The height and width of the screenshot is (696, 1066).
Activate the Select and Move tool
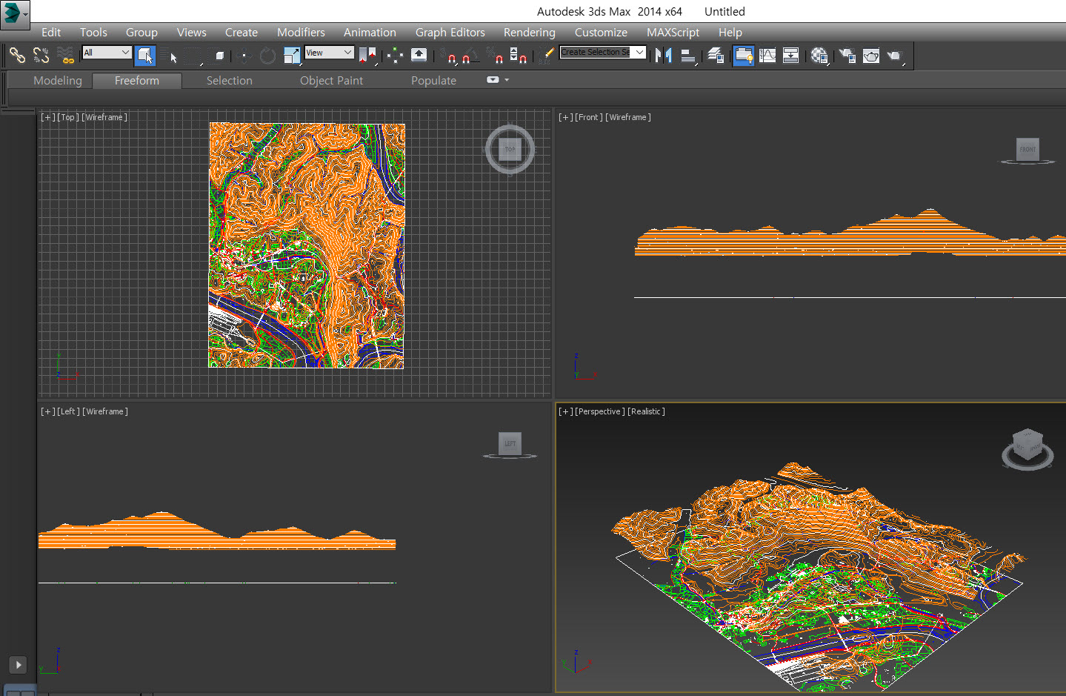click(x=244, y=56)
